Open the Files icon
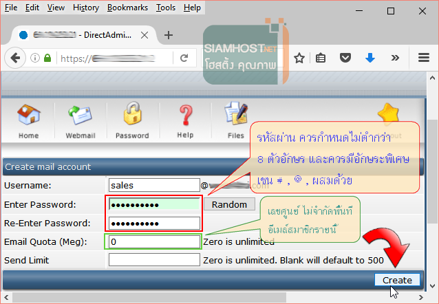The height and width of the screenshot is (304, 439). point(236,119)
